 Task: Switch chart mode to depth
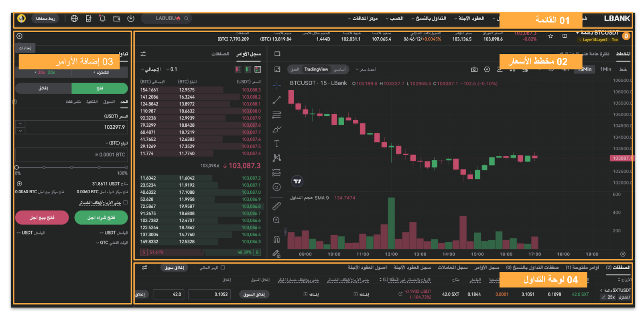[x=295, y=69]
